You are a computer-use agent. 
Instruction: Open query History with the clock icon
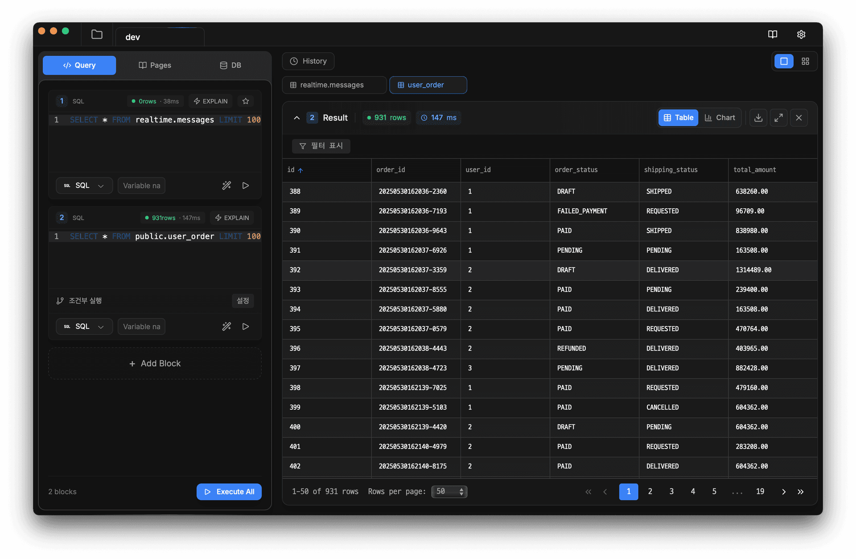click(x=308, y=61)
